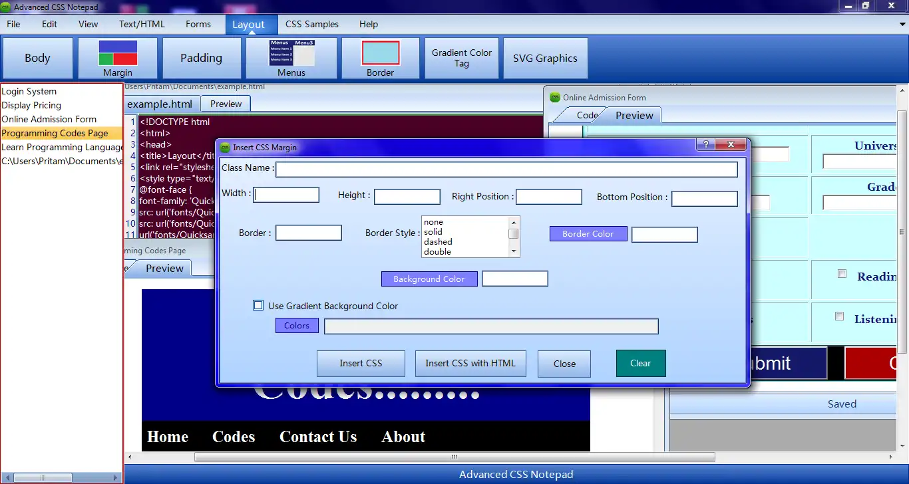The height and width of the screenshot is (484, 909).
Task: Switch to Preview tab beside example.html
Action: coord(226,104)
